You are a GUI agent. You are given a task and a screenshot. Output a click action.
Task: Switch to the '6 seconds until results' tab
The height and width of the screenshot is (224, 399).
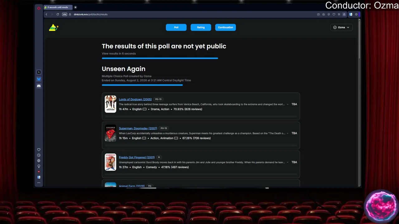click(58, 7)
